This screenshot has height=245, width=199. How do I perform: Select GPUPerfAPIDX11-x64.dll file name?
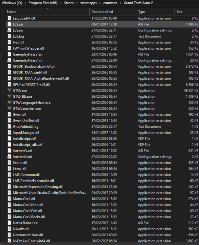[x=31, y=84]
